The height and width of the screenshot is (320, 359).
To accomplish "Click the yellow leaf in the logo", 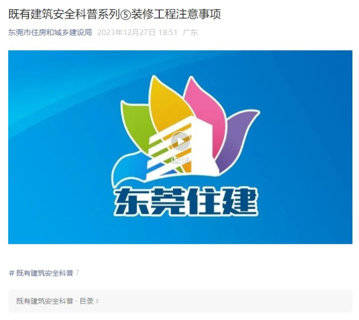I will 167,103.
